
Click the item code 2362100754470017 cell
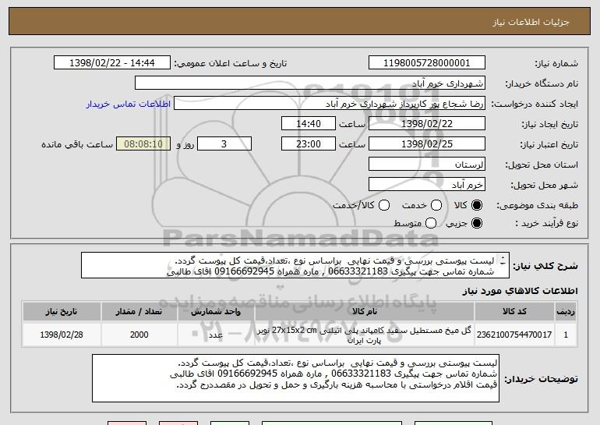coord(514,335)
